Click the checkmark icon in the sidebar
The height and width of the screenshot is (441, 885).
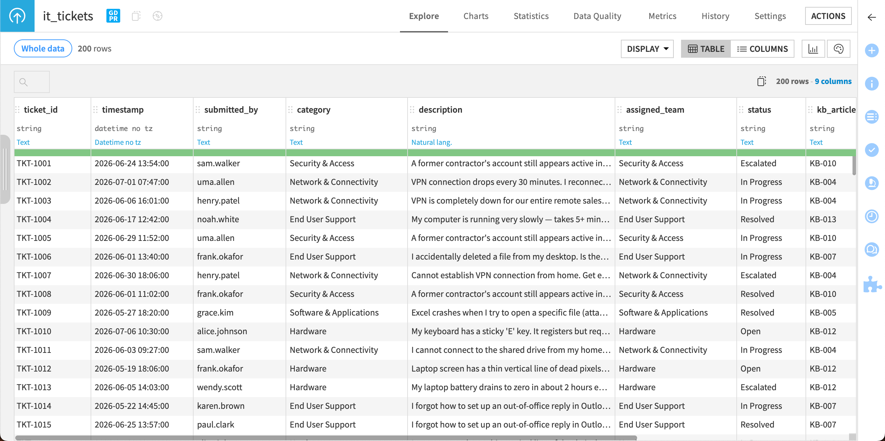pyautogui.click(x=872, y=150)
